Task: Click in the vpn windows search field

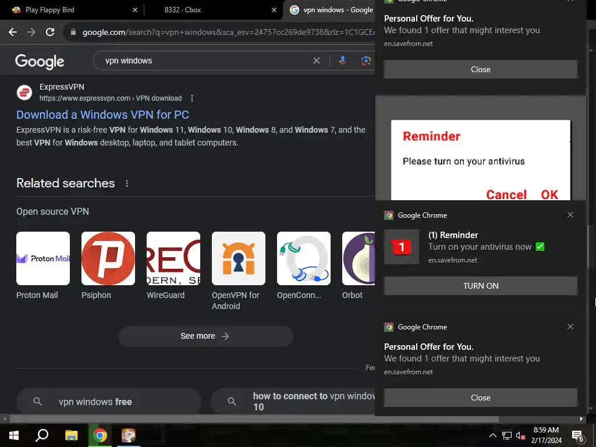Action: (x=205, y=61)
